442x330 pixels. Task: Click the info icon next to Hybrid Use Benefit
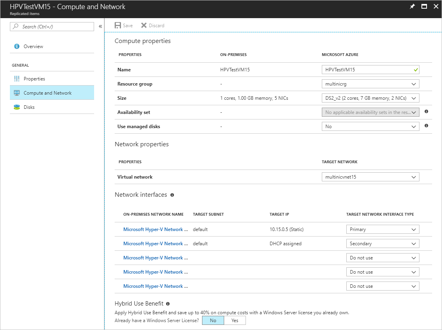pos(168,304)
